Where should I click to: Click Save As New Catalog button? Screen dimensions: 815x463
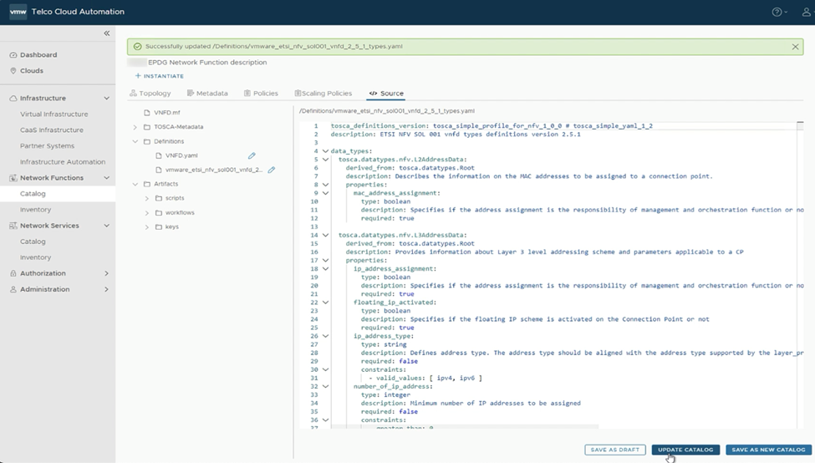[768, 450]
